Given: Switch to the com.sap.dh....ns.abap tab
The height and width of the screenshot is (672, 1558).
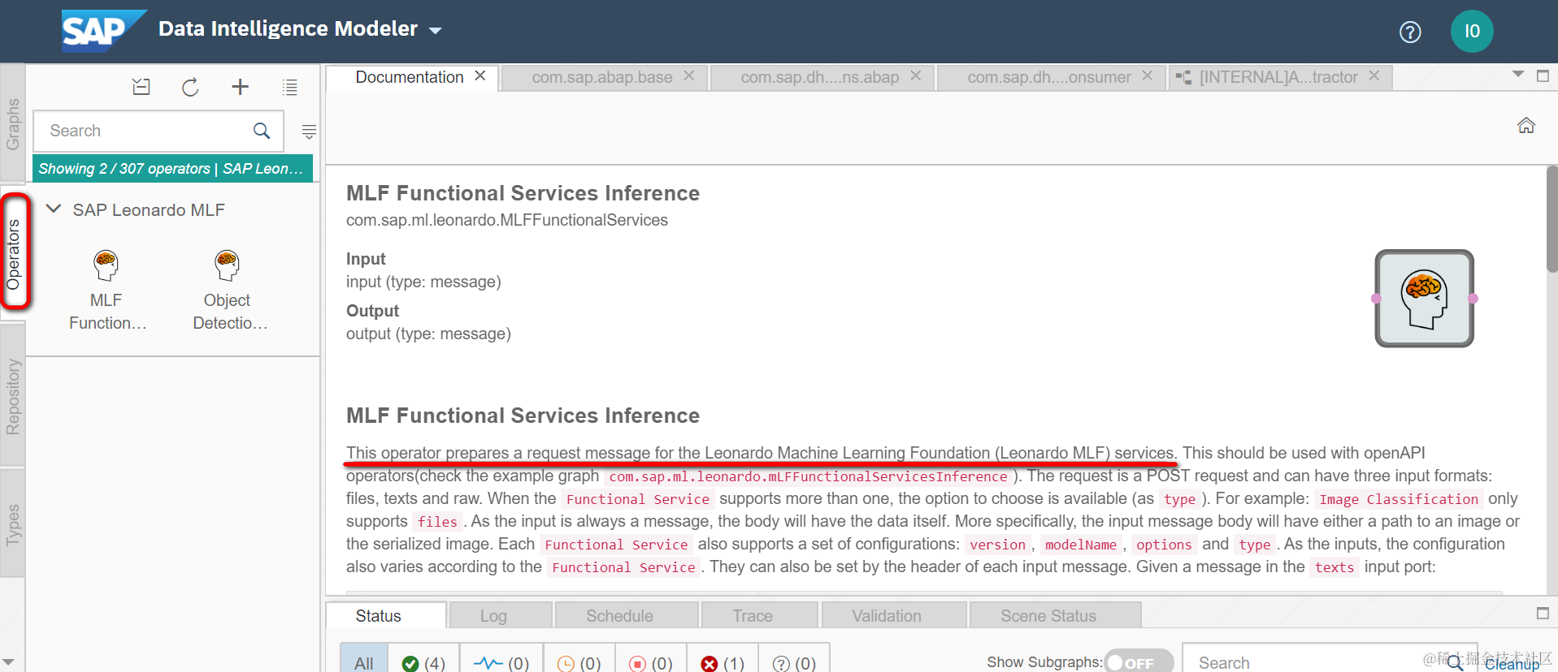Looking at the screenshot, I should (x=819, y=77).
